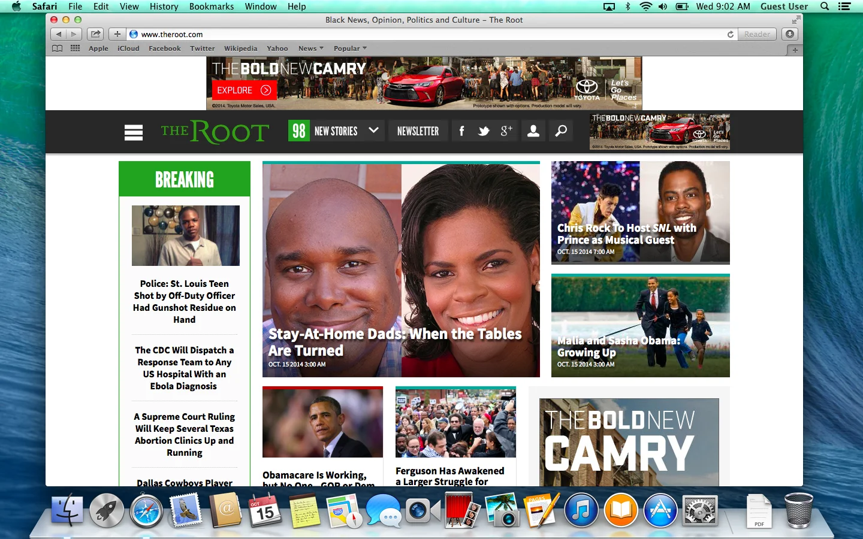The width and height of the screenshot is (863, 539).
Task: Open Trash in the Dock
Action: click(798, 510)
